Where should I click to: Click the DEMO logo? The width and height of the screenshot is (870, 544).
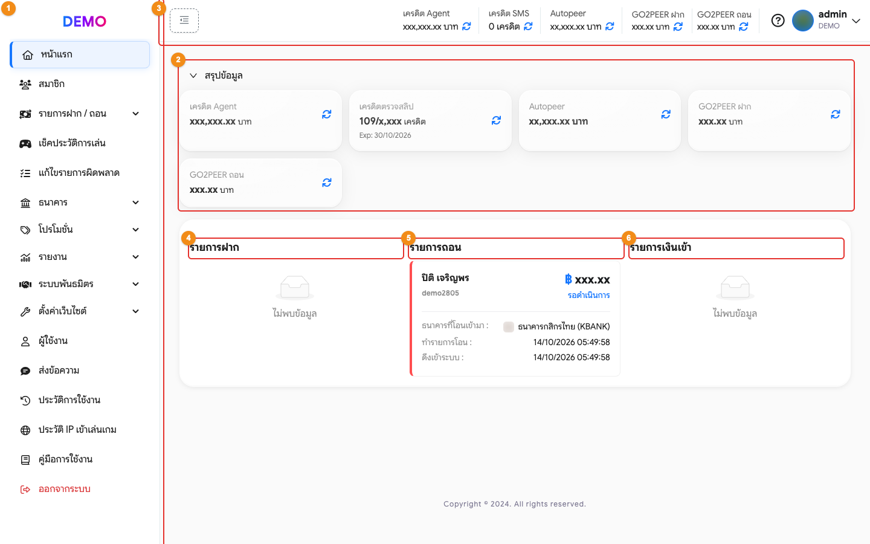[85, 21]
